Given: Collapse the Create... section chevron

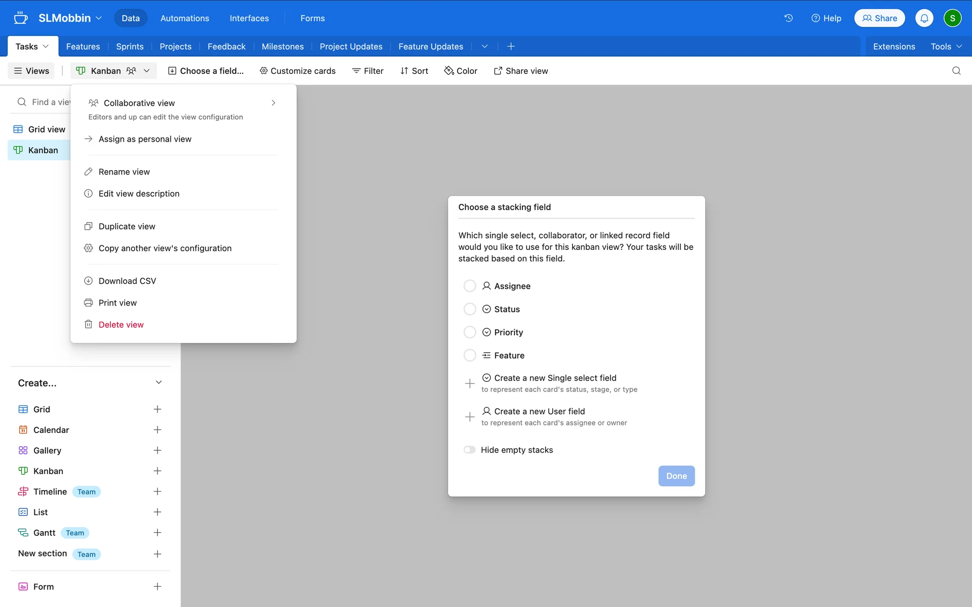Looking at the screenshot, I should [x=158, y=382].
